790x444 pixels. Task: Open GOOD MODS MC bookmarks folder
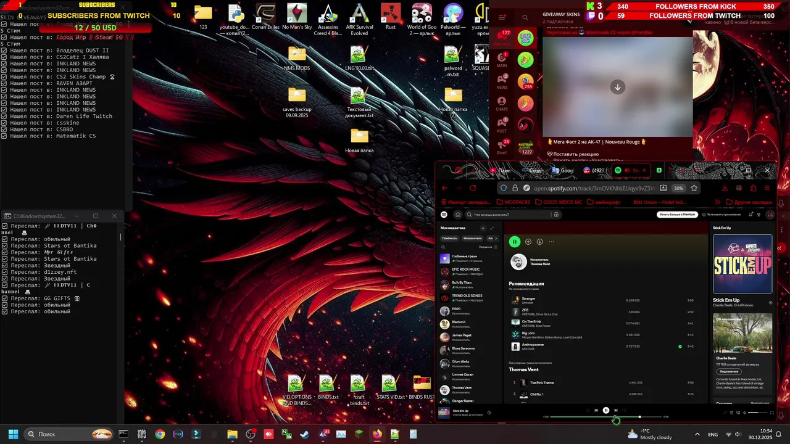pyautogui.click(x=558, y=202)
